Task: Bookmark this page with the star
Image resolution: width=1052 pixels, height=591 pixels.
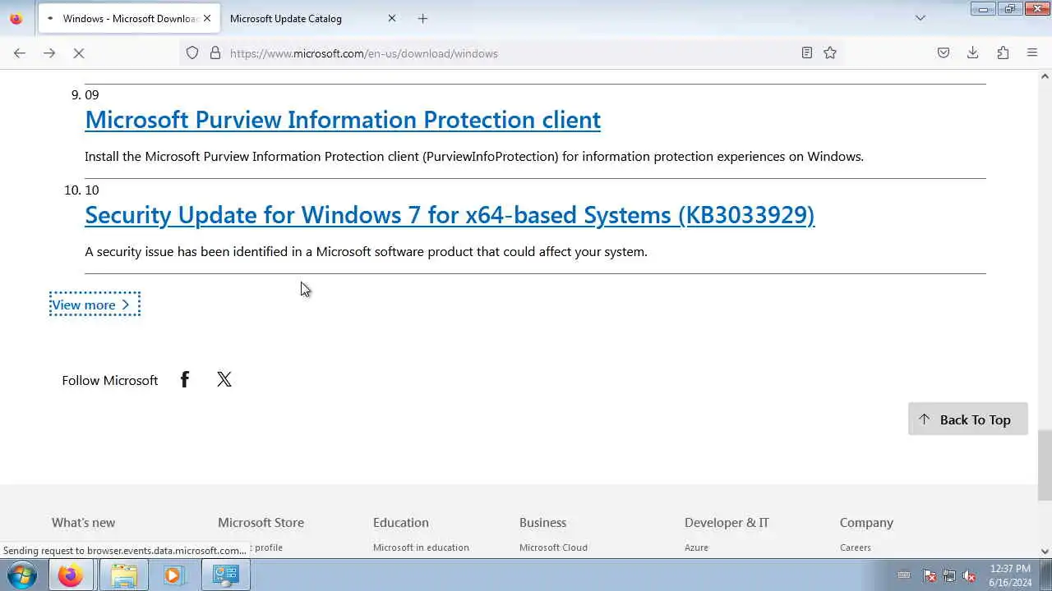Action: point(830,53)
